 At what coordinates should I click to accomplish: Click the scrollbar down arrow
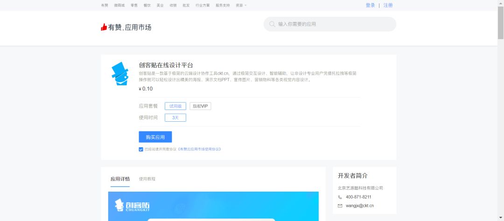(501, 218)
